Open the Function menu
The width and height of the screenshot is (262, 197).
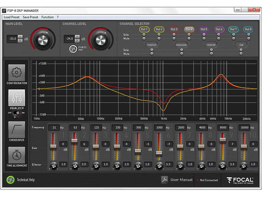click(47, 17)
